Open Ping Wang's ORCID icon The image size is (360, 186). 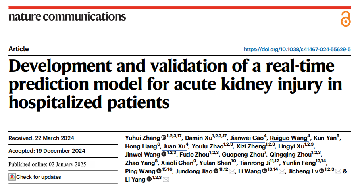coord(159,171)
